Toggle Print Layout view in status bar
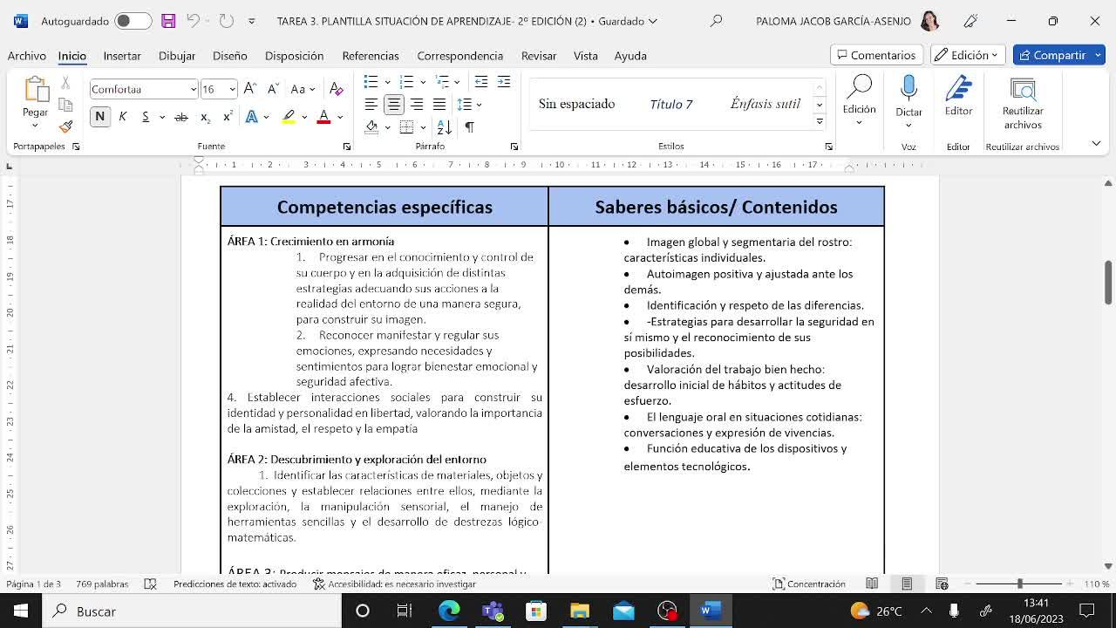Viewport: 1116px width, 628px height. pyautogui.click(x=907, y=584)
